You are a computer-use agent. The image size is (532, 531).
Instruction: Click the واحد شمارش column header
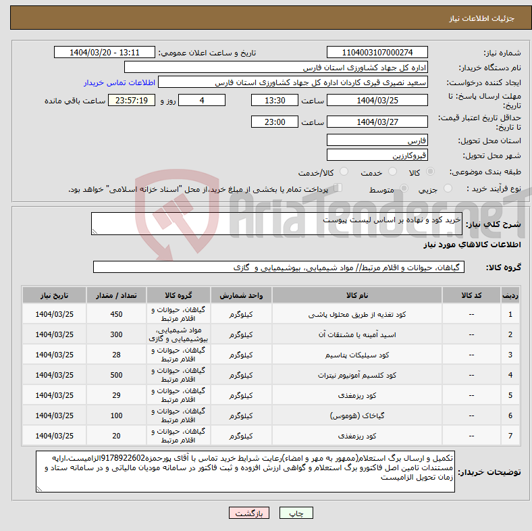[241, 295]
